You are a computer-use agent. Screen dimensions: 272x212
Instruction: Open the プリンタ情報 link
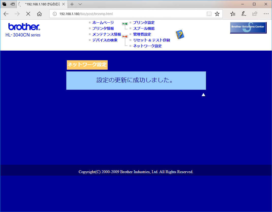103,28
